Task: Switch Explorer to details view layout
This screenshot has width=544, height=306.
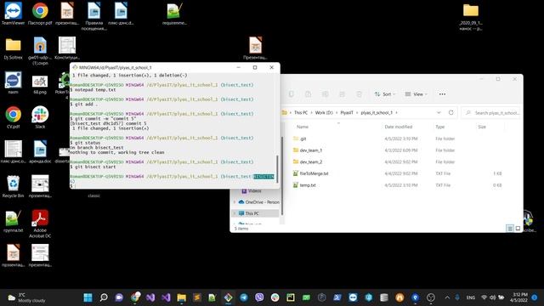Action: pos(510,229)
